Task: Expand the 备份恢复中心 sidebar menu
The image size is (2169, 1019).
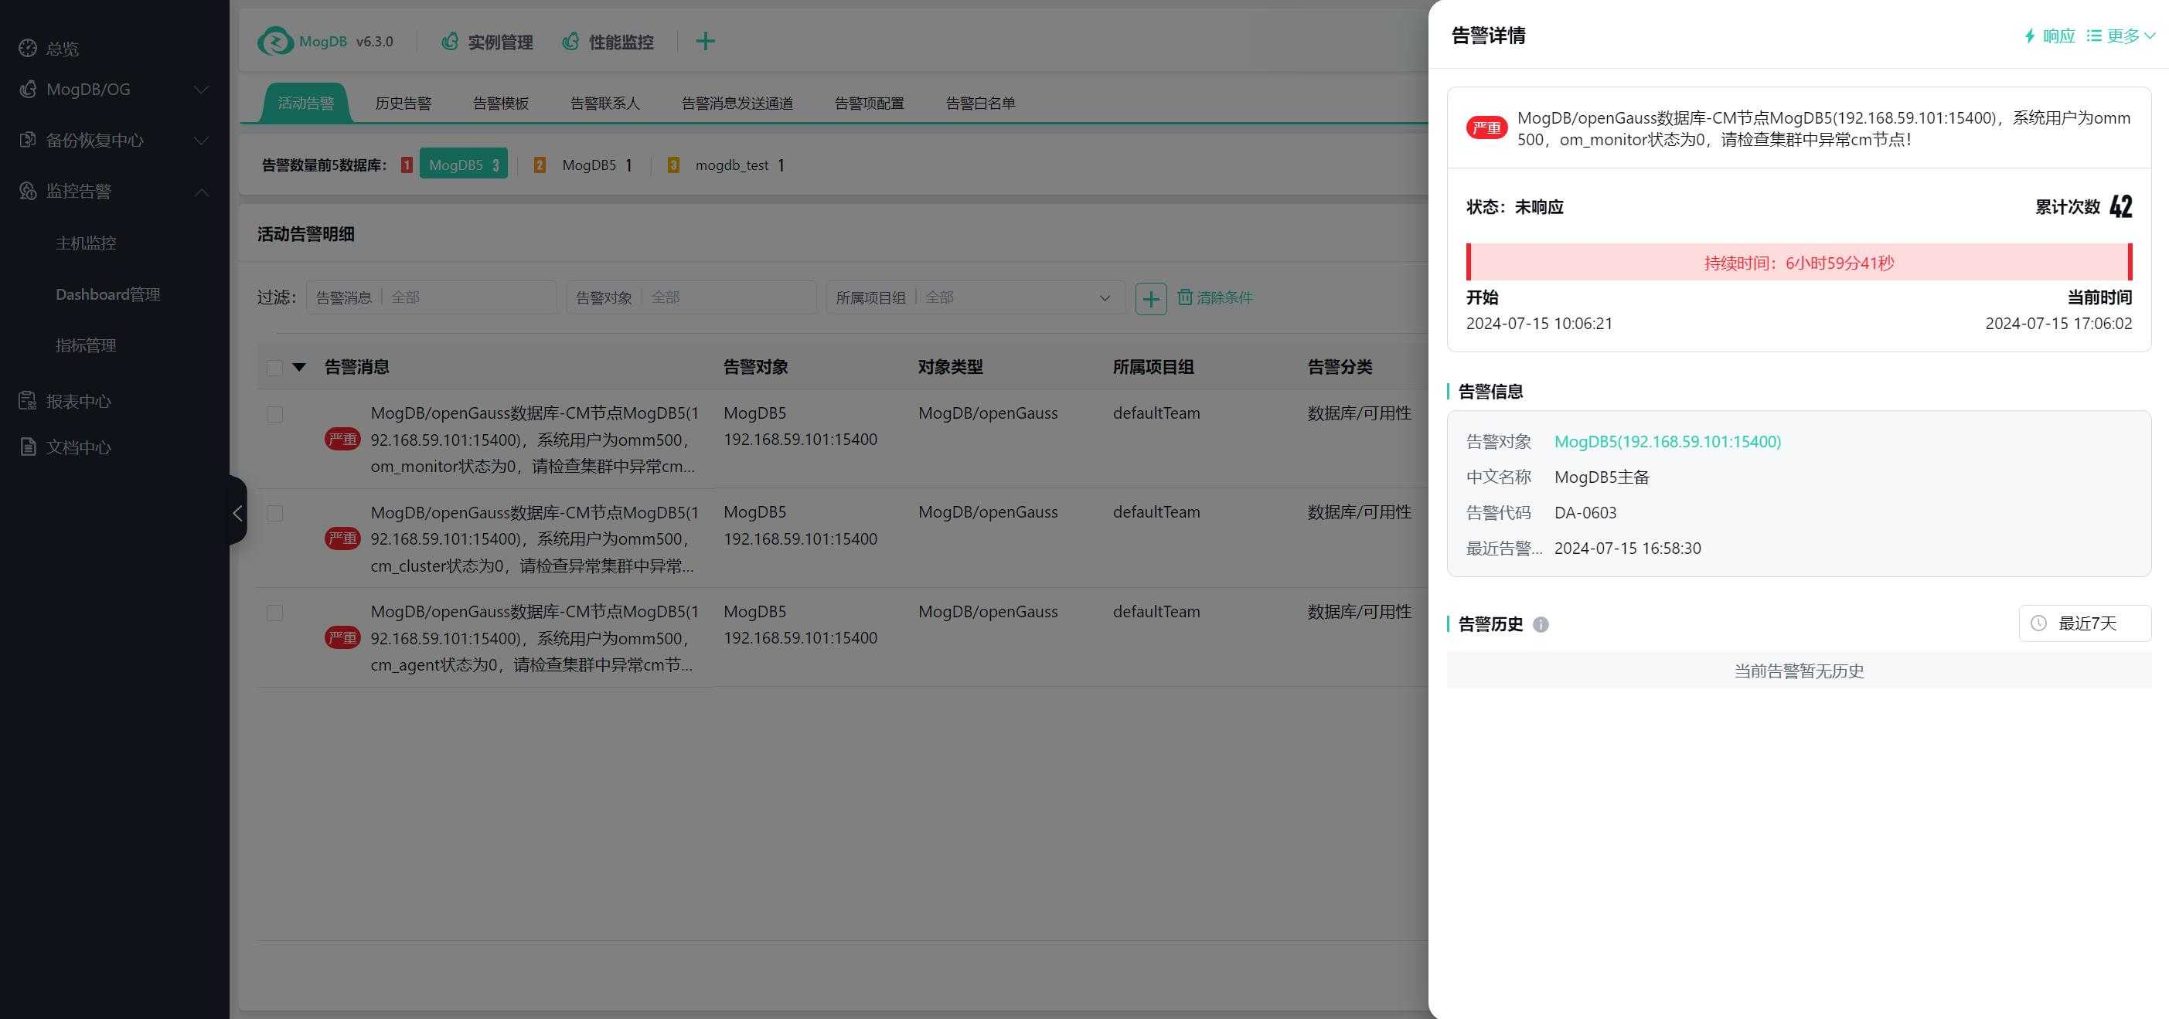Action: (x=201, y=140)
